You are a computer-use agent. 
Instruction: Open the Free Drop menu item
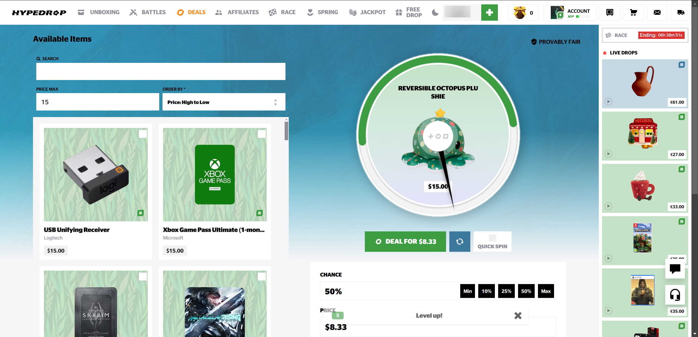409,13
